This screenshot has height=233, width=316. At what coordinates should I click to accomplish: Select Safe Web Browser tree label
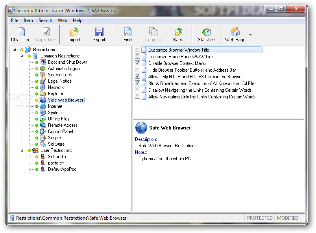[x=65, y=100]
